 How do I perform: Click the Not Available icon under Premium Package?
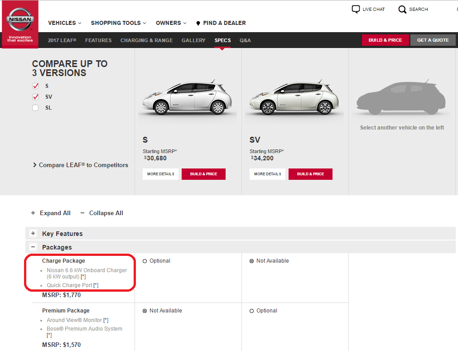pyautogui.click(x=144, y=310)
